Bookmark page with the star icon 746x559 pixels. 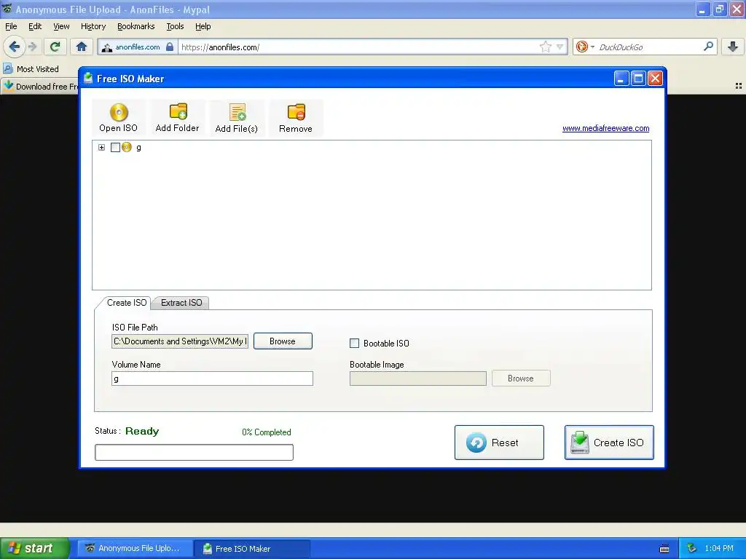[545, 47]
